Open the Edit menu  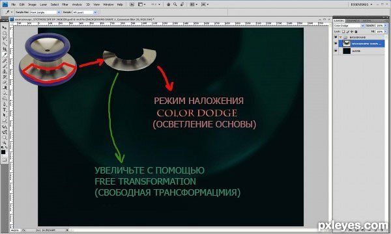[22, 5]
